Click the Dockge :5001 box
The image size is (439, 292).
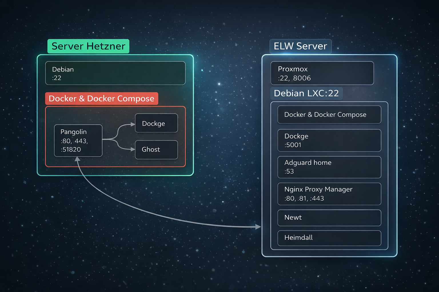click(329, 140)
